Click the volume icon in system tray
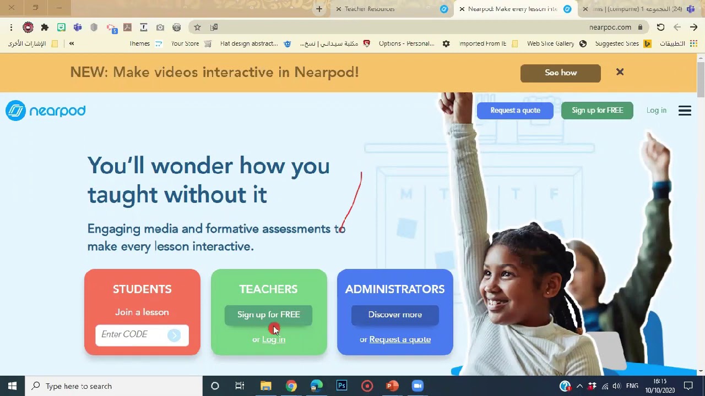 click(616, 386)
